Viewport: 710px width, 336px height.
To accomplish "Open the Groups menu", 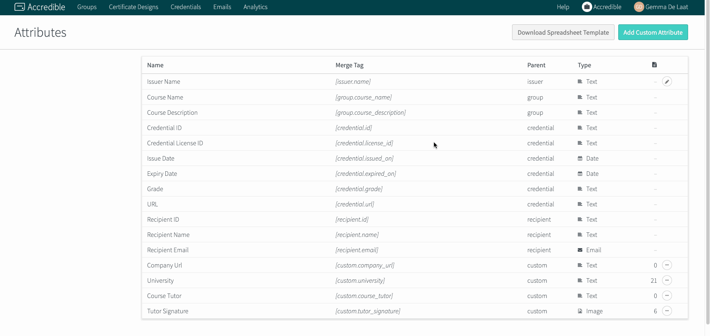I will 87,7.
